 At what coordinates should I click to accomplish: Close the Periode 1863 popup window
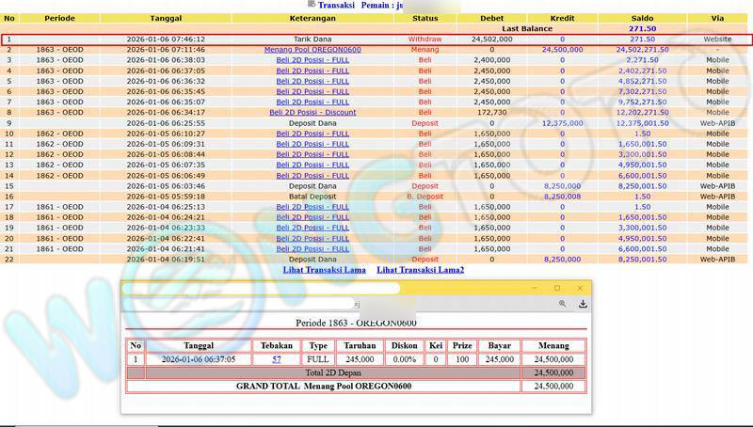click(580, 288)
